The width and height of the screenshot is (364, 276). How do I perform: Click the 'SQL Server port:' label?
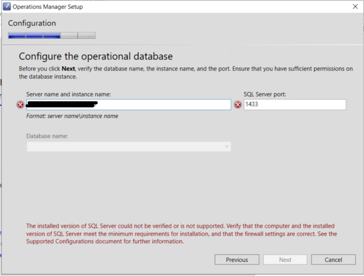(265, 94)
